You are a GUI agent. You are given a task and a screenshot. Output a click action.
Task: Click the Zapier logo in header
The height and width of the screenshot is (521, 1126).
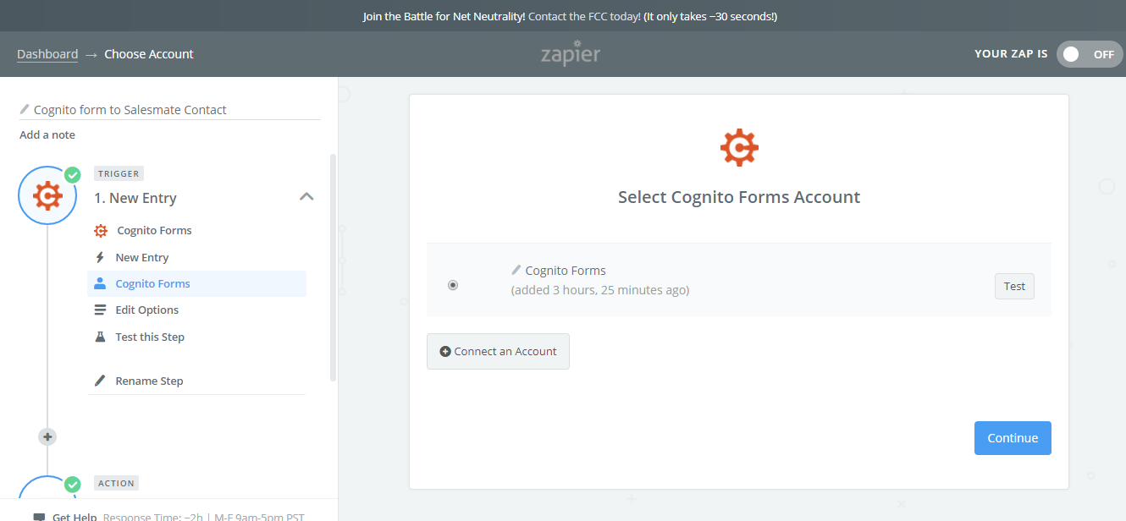pyautogui.click(x=571, y=53)
